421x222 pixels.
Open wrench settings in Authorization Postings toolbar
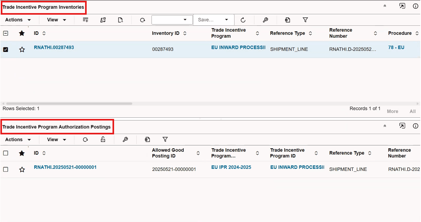coord(125,140)
